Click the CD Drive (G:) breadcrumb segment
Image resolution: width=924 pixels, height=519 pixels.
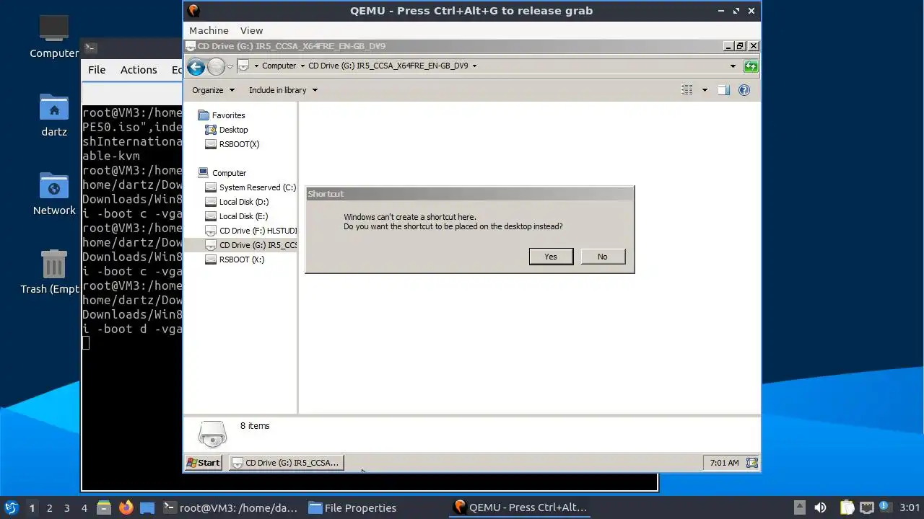click(388, 66)
